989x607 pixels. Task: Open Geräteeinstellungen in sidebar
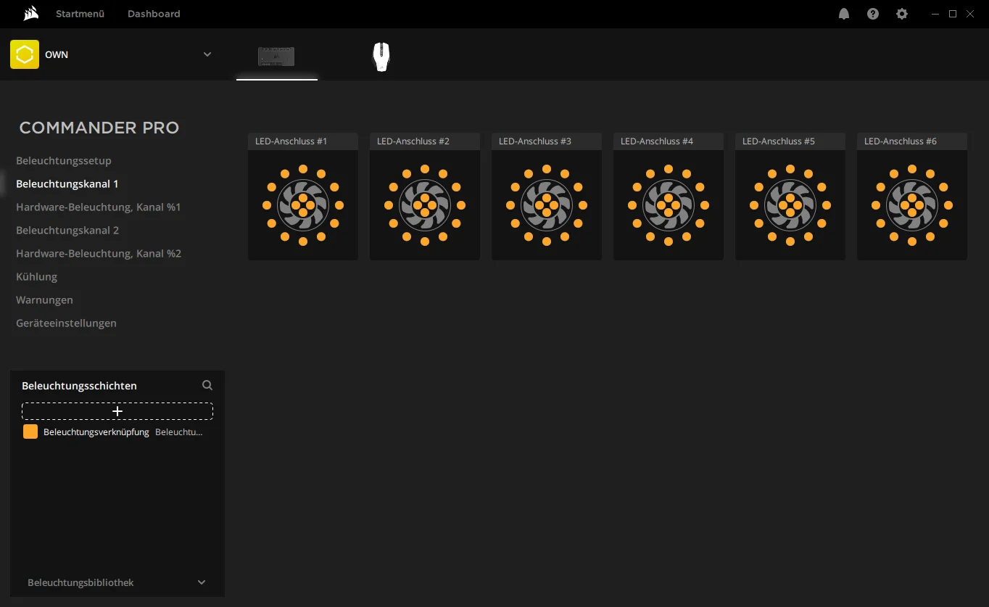[x=66, y=323]
